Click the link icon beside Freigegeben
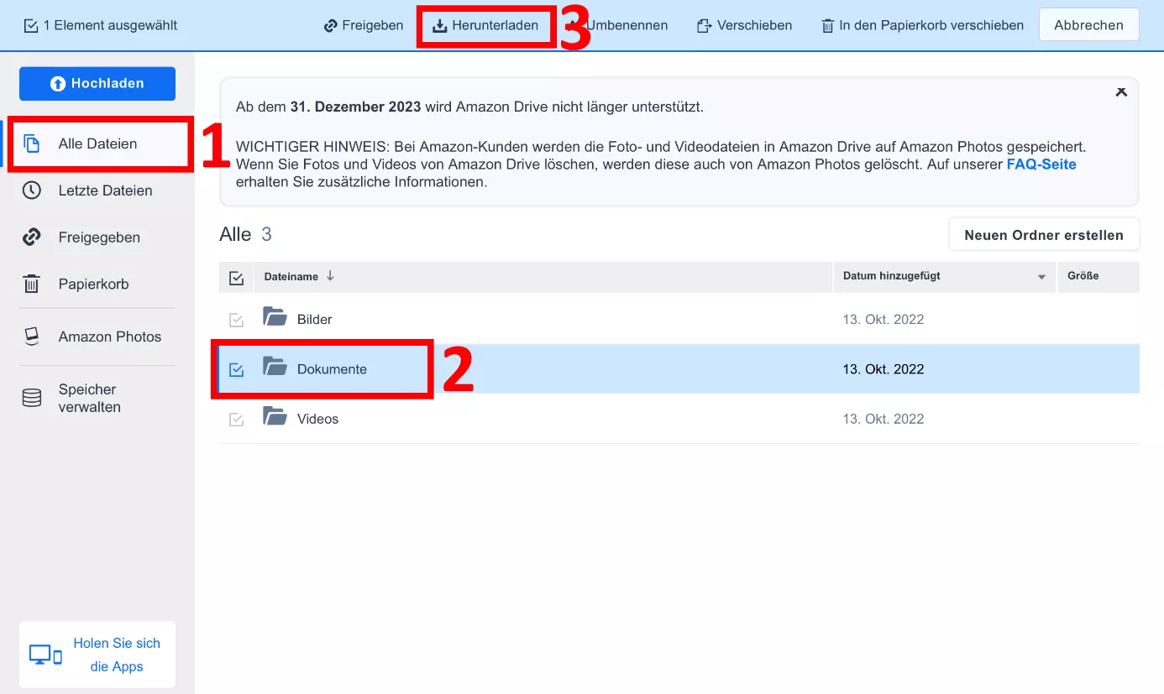1164x694 pixels. click(32, 237)
